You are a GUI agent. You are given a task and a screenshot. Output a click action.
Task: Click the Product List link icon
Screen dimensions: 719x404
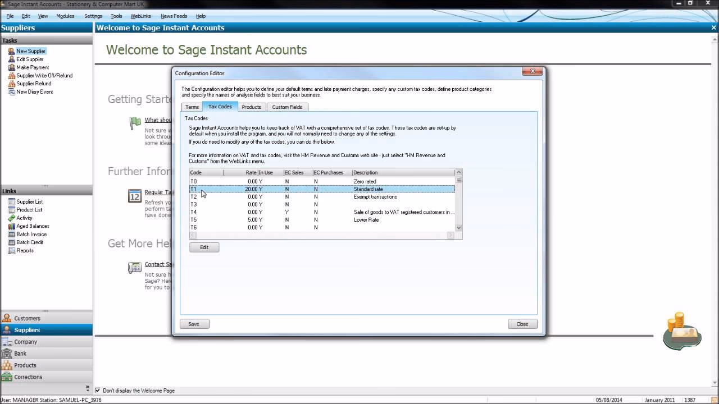point(11,210)
